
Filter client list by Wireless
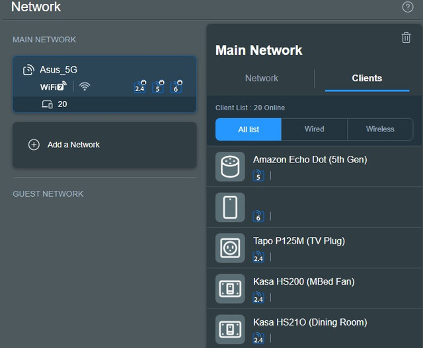pos(380,129)
